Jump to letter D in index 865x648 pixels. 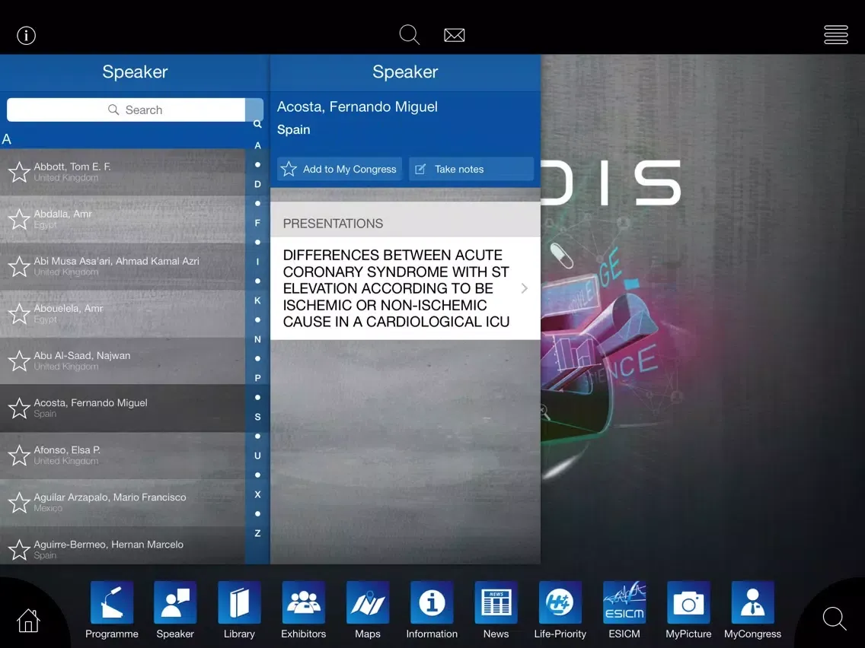click(257, 184)
